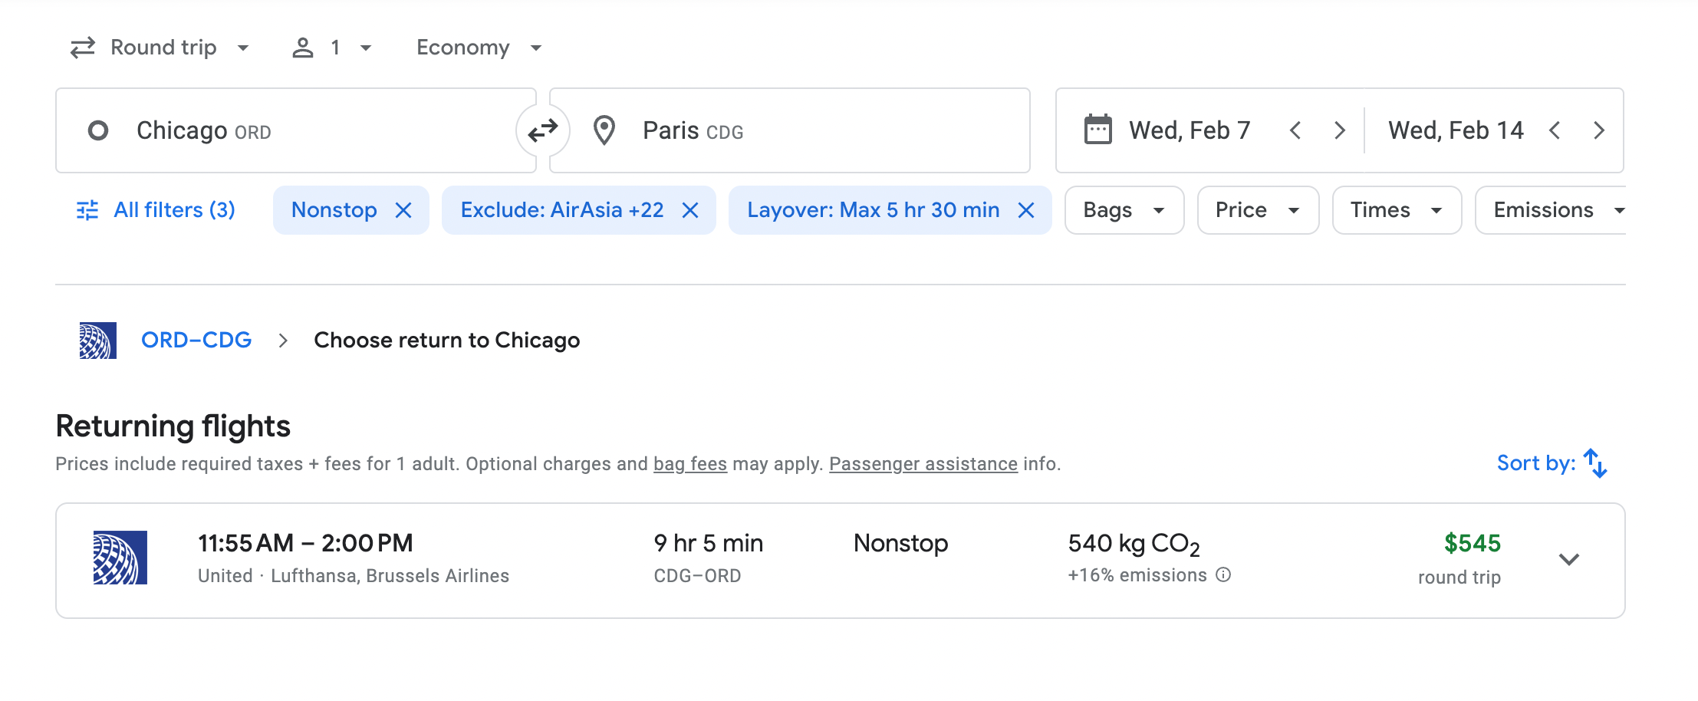This screenshot has width=1698, height=701.
Task: Open the bag fees link
Action: [x=689, y=464]
